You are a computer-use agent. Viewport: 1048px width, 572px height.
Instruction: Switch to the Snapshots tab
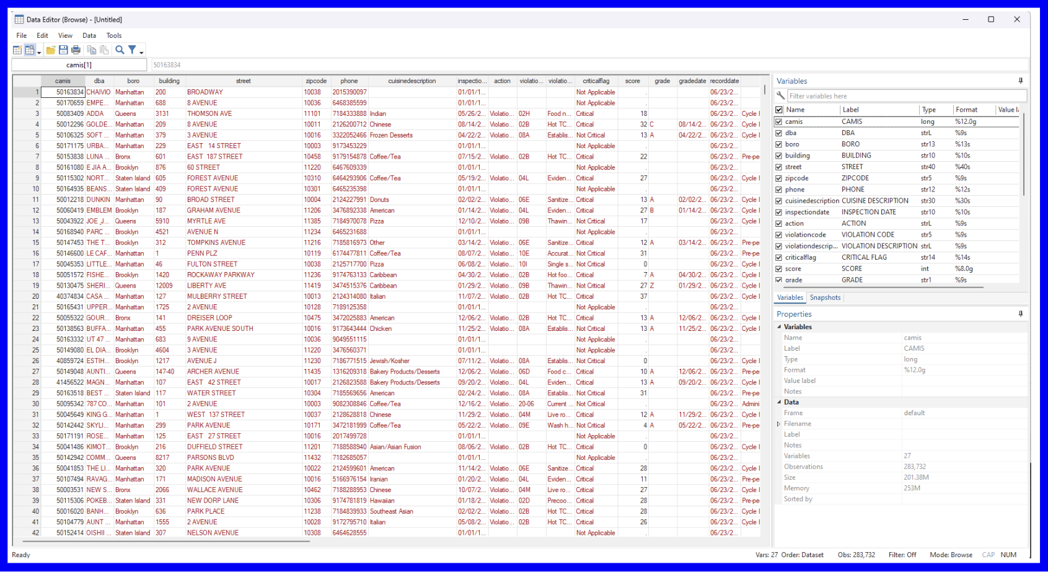click(x=825, y=297)
